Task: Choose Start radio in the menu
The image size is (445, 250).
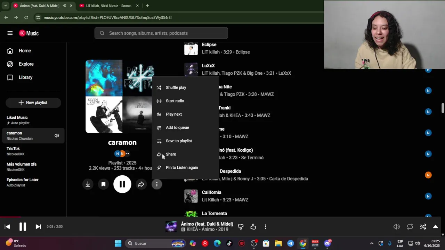Action: 185,101
